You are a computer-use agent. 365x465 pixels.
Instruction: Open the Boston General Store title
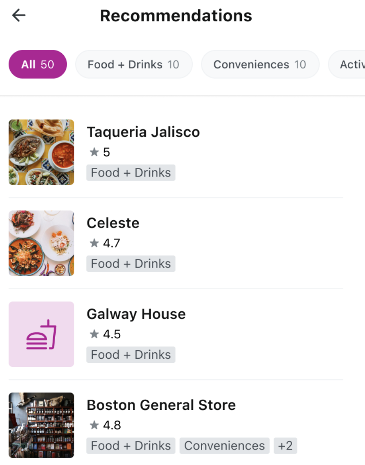161,405
